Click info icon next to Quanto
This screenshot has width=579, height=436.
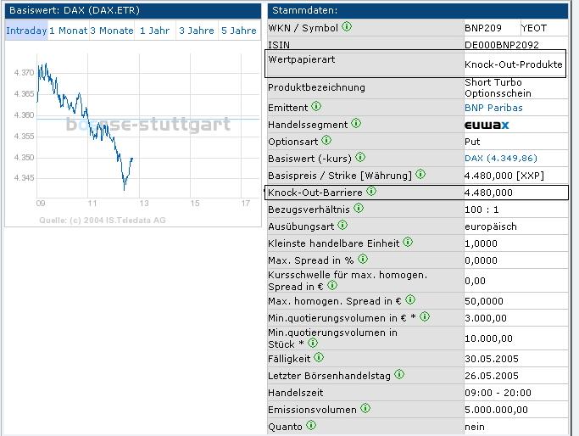point(311,426)
